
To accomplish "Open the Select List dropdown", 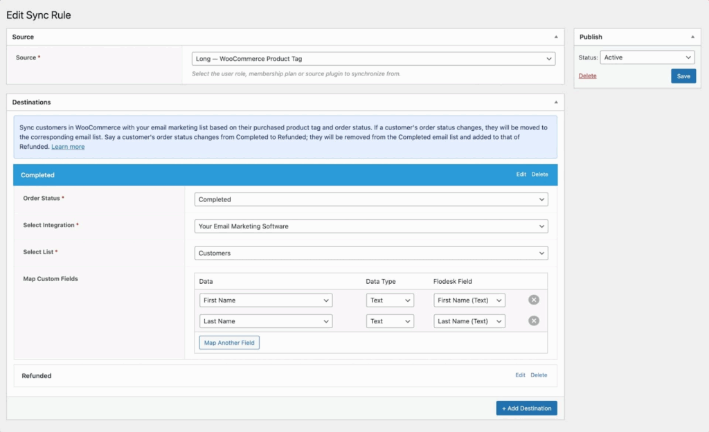I will (371, 253).
